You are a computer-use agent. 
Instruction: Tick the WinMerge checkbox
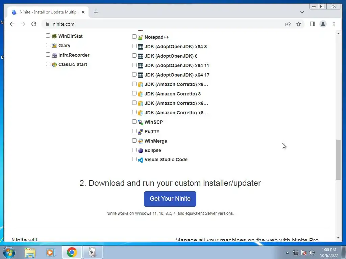click(x=134, y=141)
